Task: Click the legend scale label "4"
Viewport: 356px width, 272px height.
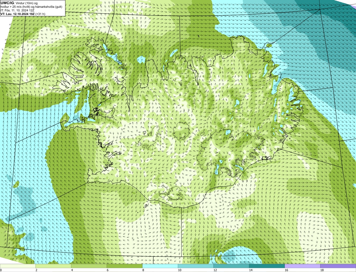Action: [x=72, y=270]
